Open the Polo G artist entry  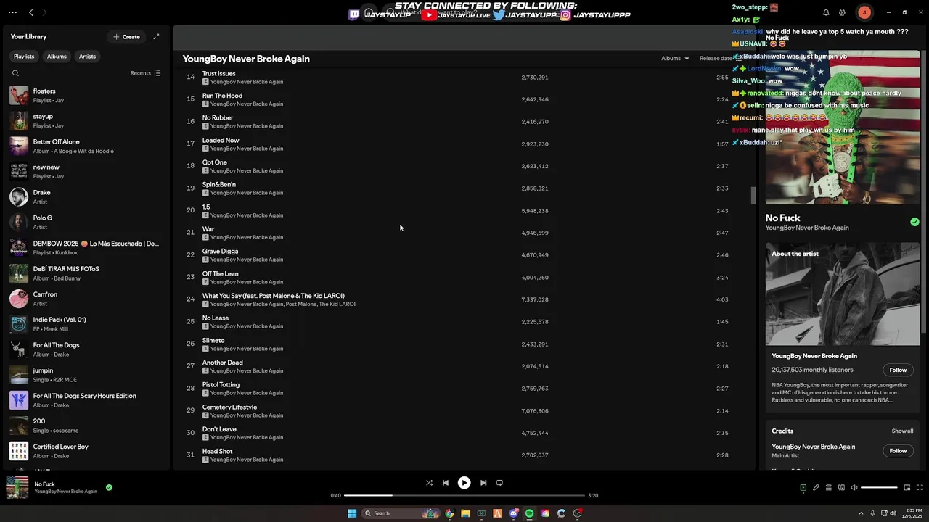tap(85, 223)
